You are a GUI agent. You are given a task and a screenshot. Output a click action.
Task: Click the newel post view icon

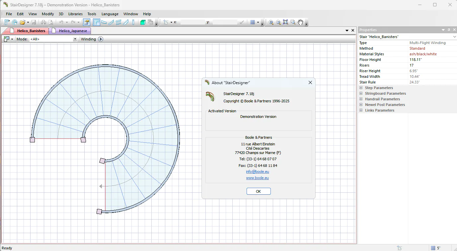click(133, 22)
